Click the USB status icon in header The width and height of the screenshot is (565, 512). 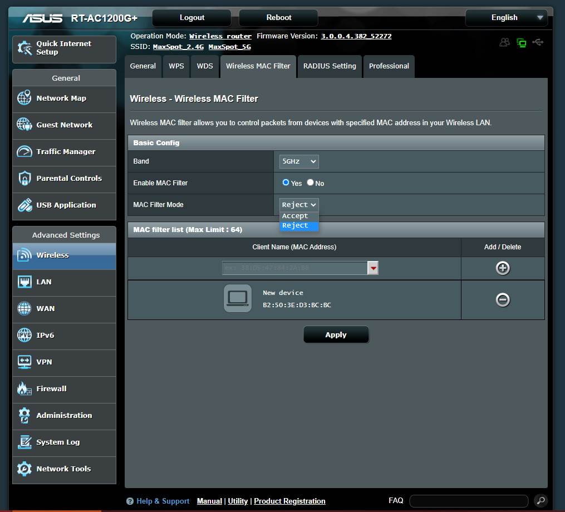pos(537,42)
